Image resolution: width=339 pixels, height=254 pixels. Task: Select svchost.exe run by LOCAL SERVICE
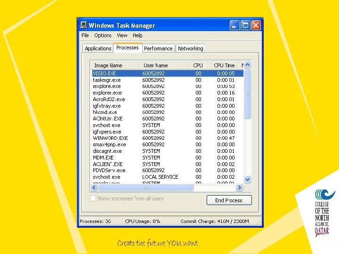click(168, 177)
